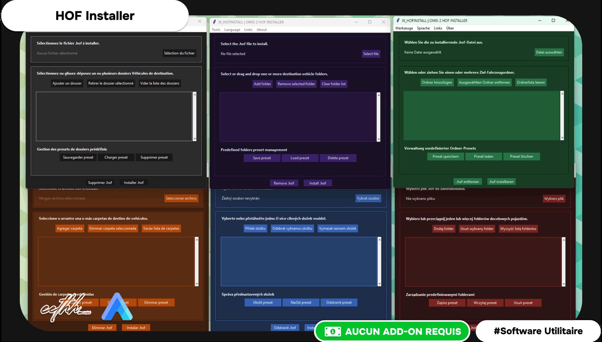Click Ordnerliste leeren button
Image resolution: width=602 pixels, height=342 pixels.
[x=531, y=82]
